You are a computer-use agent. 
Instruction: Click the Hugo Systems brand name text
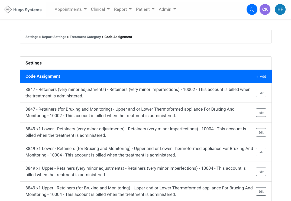click(27, 10)
